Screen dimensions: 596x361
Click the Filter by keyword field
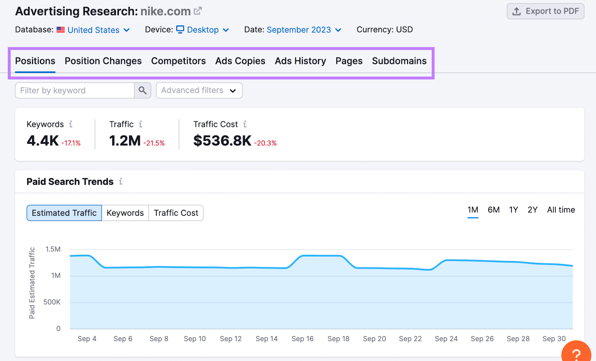click(74, 90)
